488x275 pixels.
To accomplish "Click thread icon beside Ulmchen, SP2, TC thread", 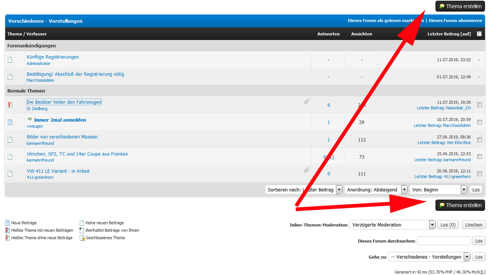I will 10,157.
